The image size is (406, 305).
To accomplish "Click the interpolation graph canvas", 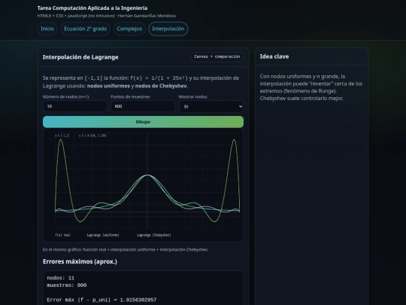I will [143, 185].
